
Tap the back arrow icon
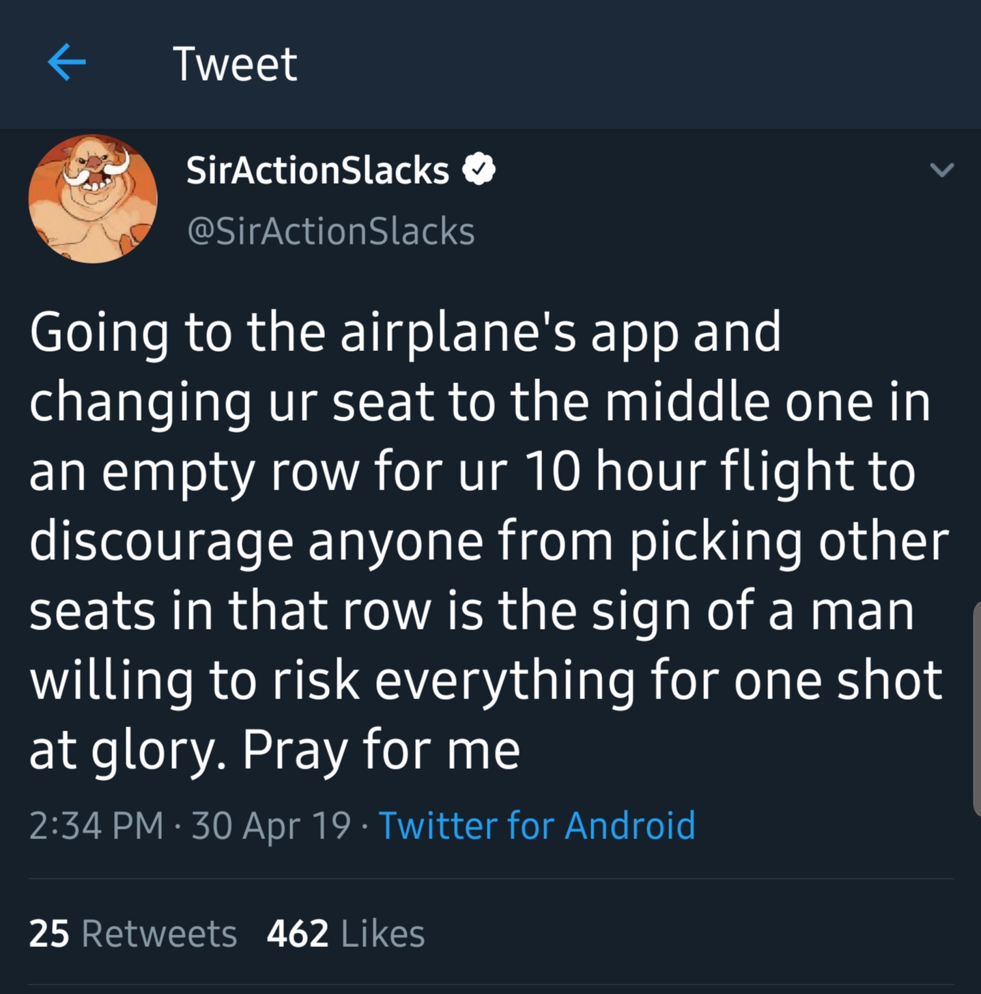pos(67,63)
